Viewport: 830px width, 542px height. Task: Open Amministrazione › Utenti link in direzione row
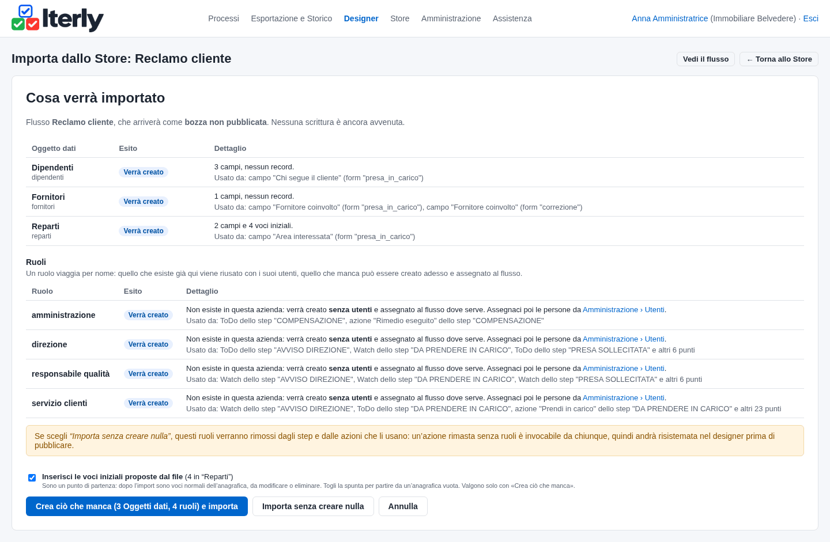coord(623,339)
